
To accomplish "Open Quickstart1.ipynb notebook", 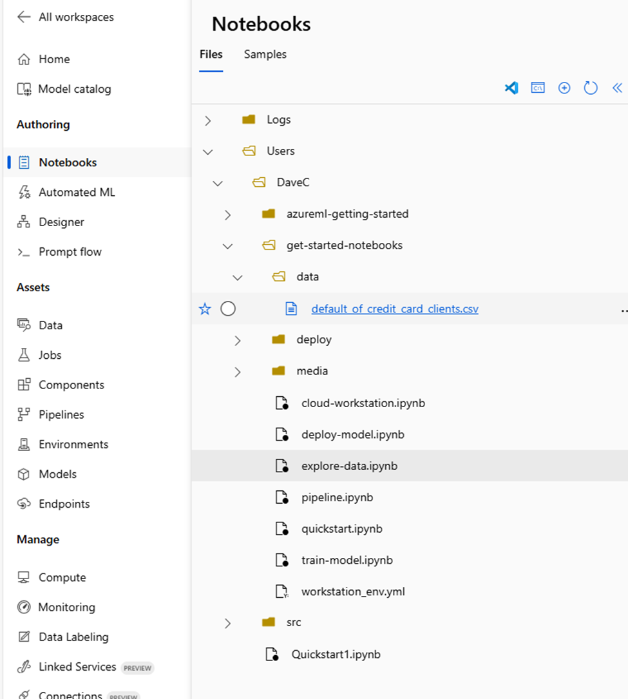I will coord(336,655).
